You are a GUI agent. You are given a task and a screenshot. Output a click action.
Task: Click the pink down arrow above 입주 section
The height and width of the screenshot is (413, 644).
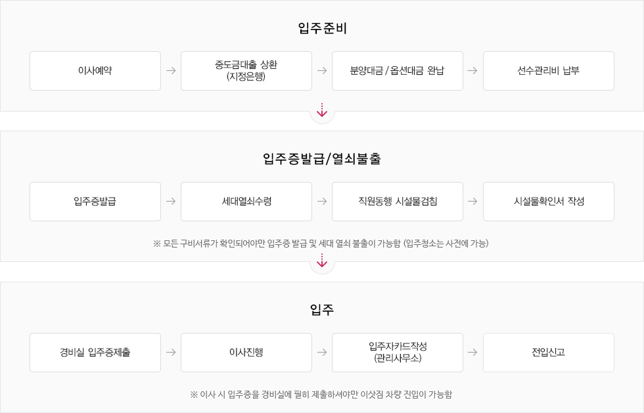coord(322,261)
